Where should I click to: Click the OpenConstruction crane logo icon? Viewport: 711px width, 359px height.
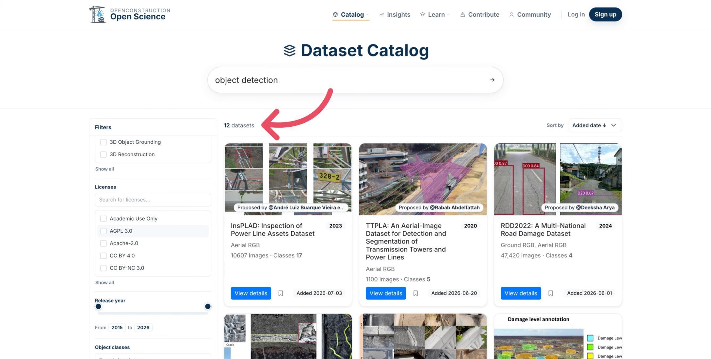pos(98,14)
